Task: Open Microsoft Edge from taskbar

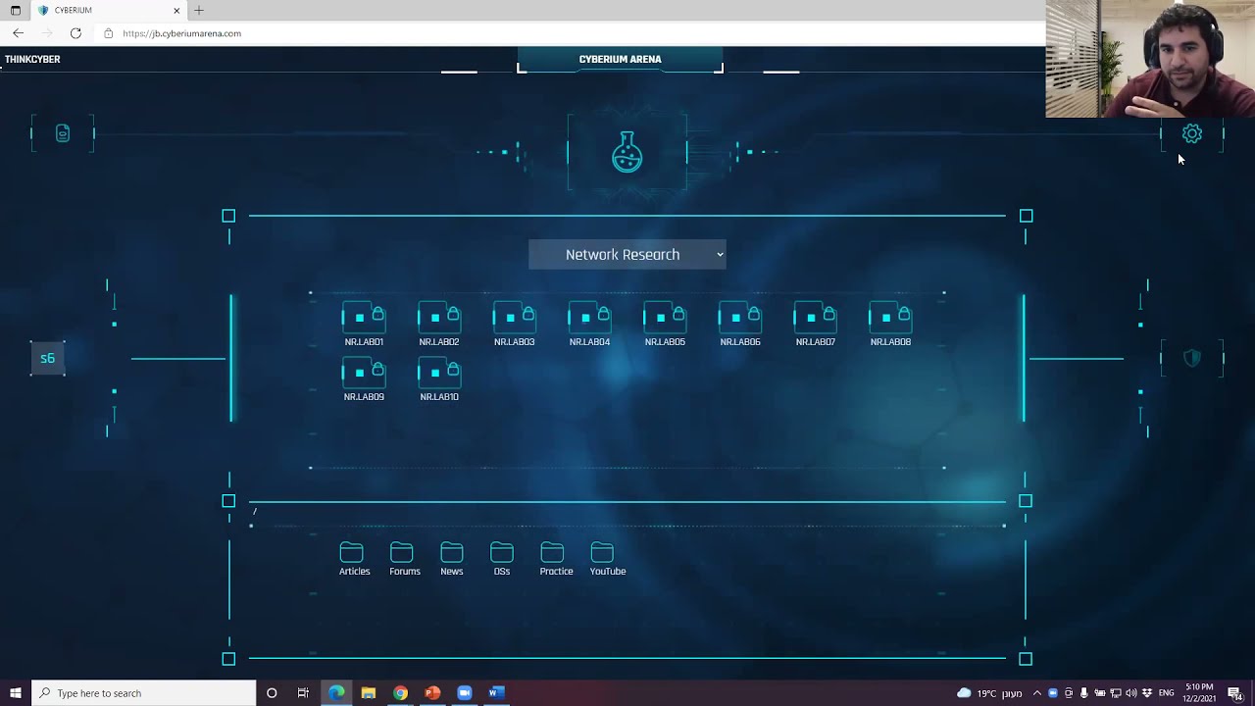Action: 336,693
